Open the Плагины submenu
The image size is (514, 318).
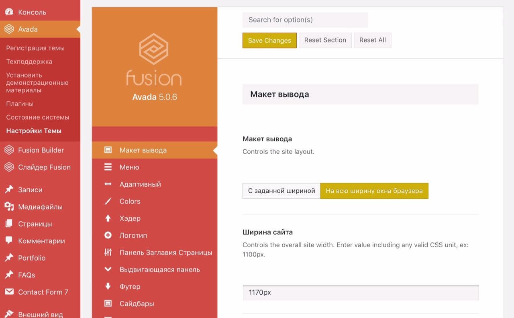pyautogui.click(x=20, y=104)
